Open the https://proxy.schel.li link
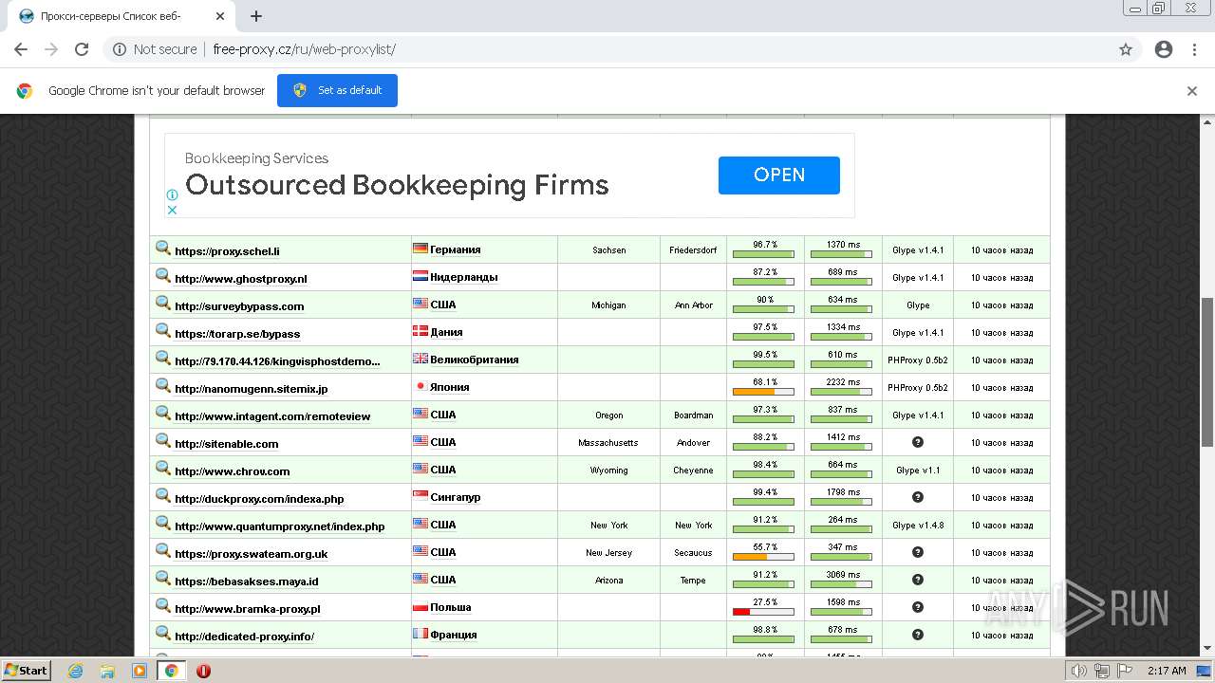The height and width of the screenshot is (683, 1215). (x=227, y=251)
